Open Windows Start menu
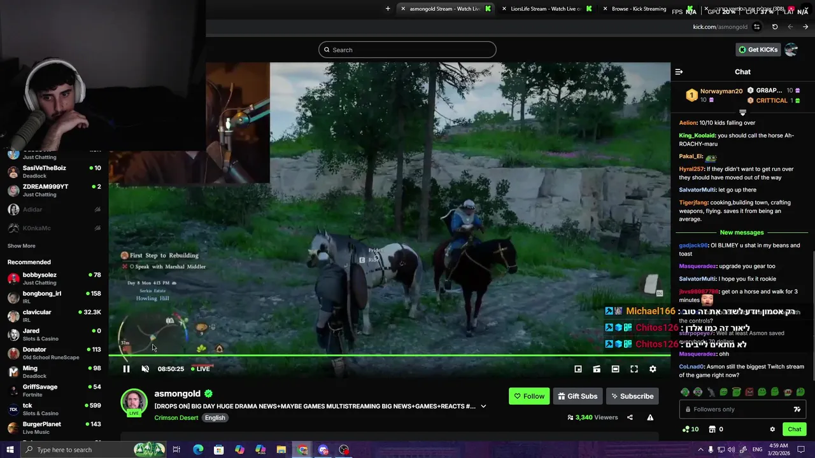The height and width of the screenshot is (458, 815). click(x=10, y=450)
